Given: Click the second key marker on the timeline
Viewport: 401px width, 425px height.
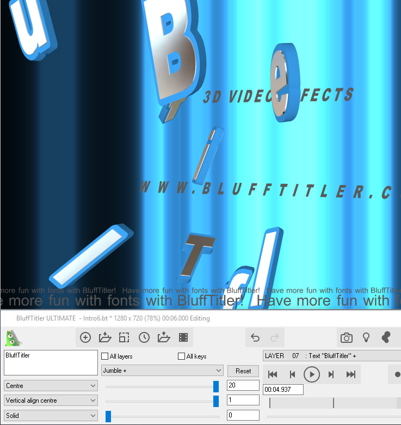Looking at the screenshot, I should pos(334,403).
